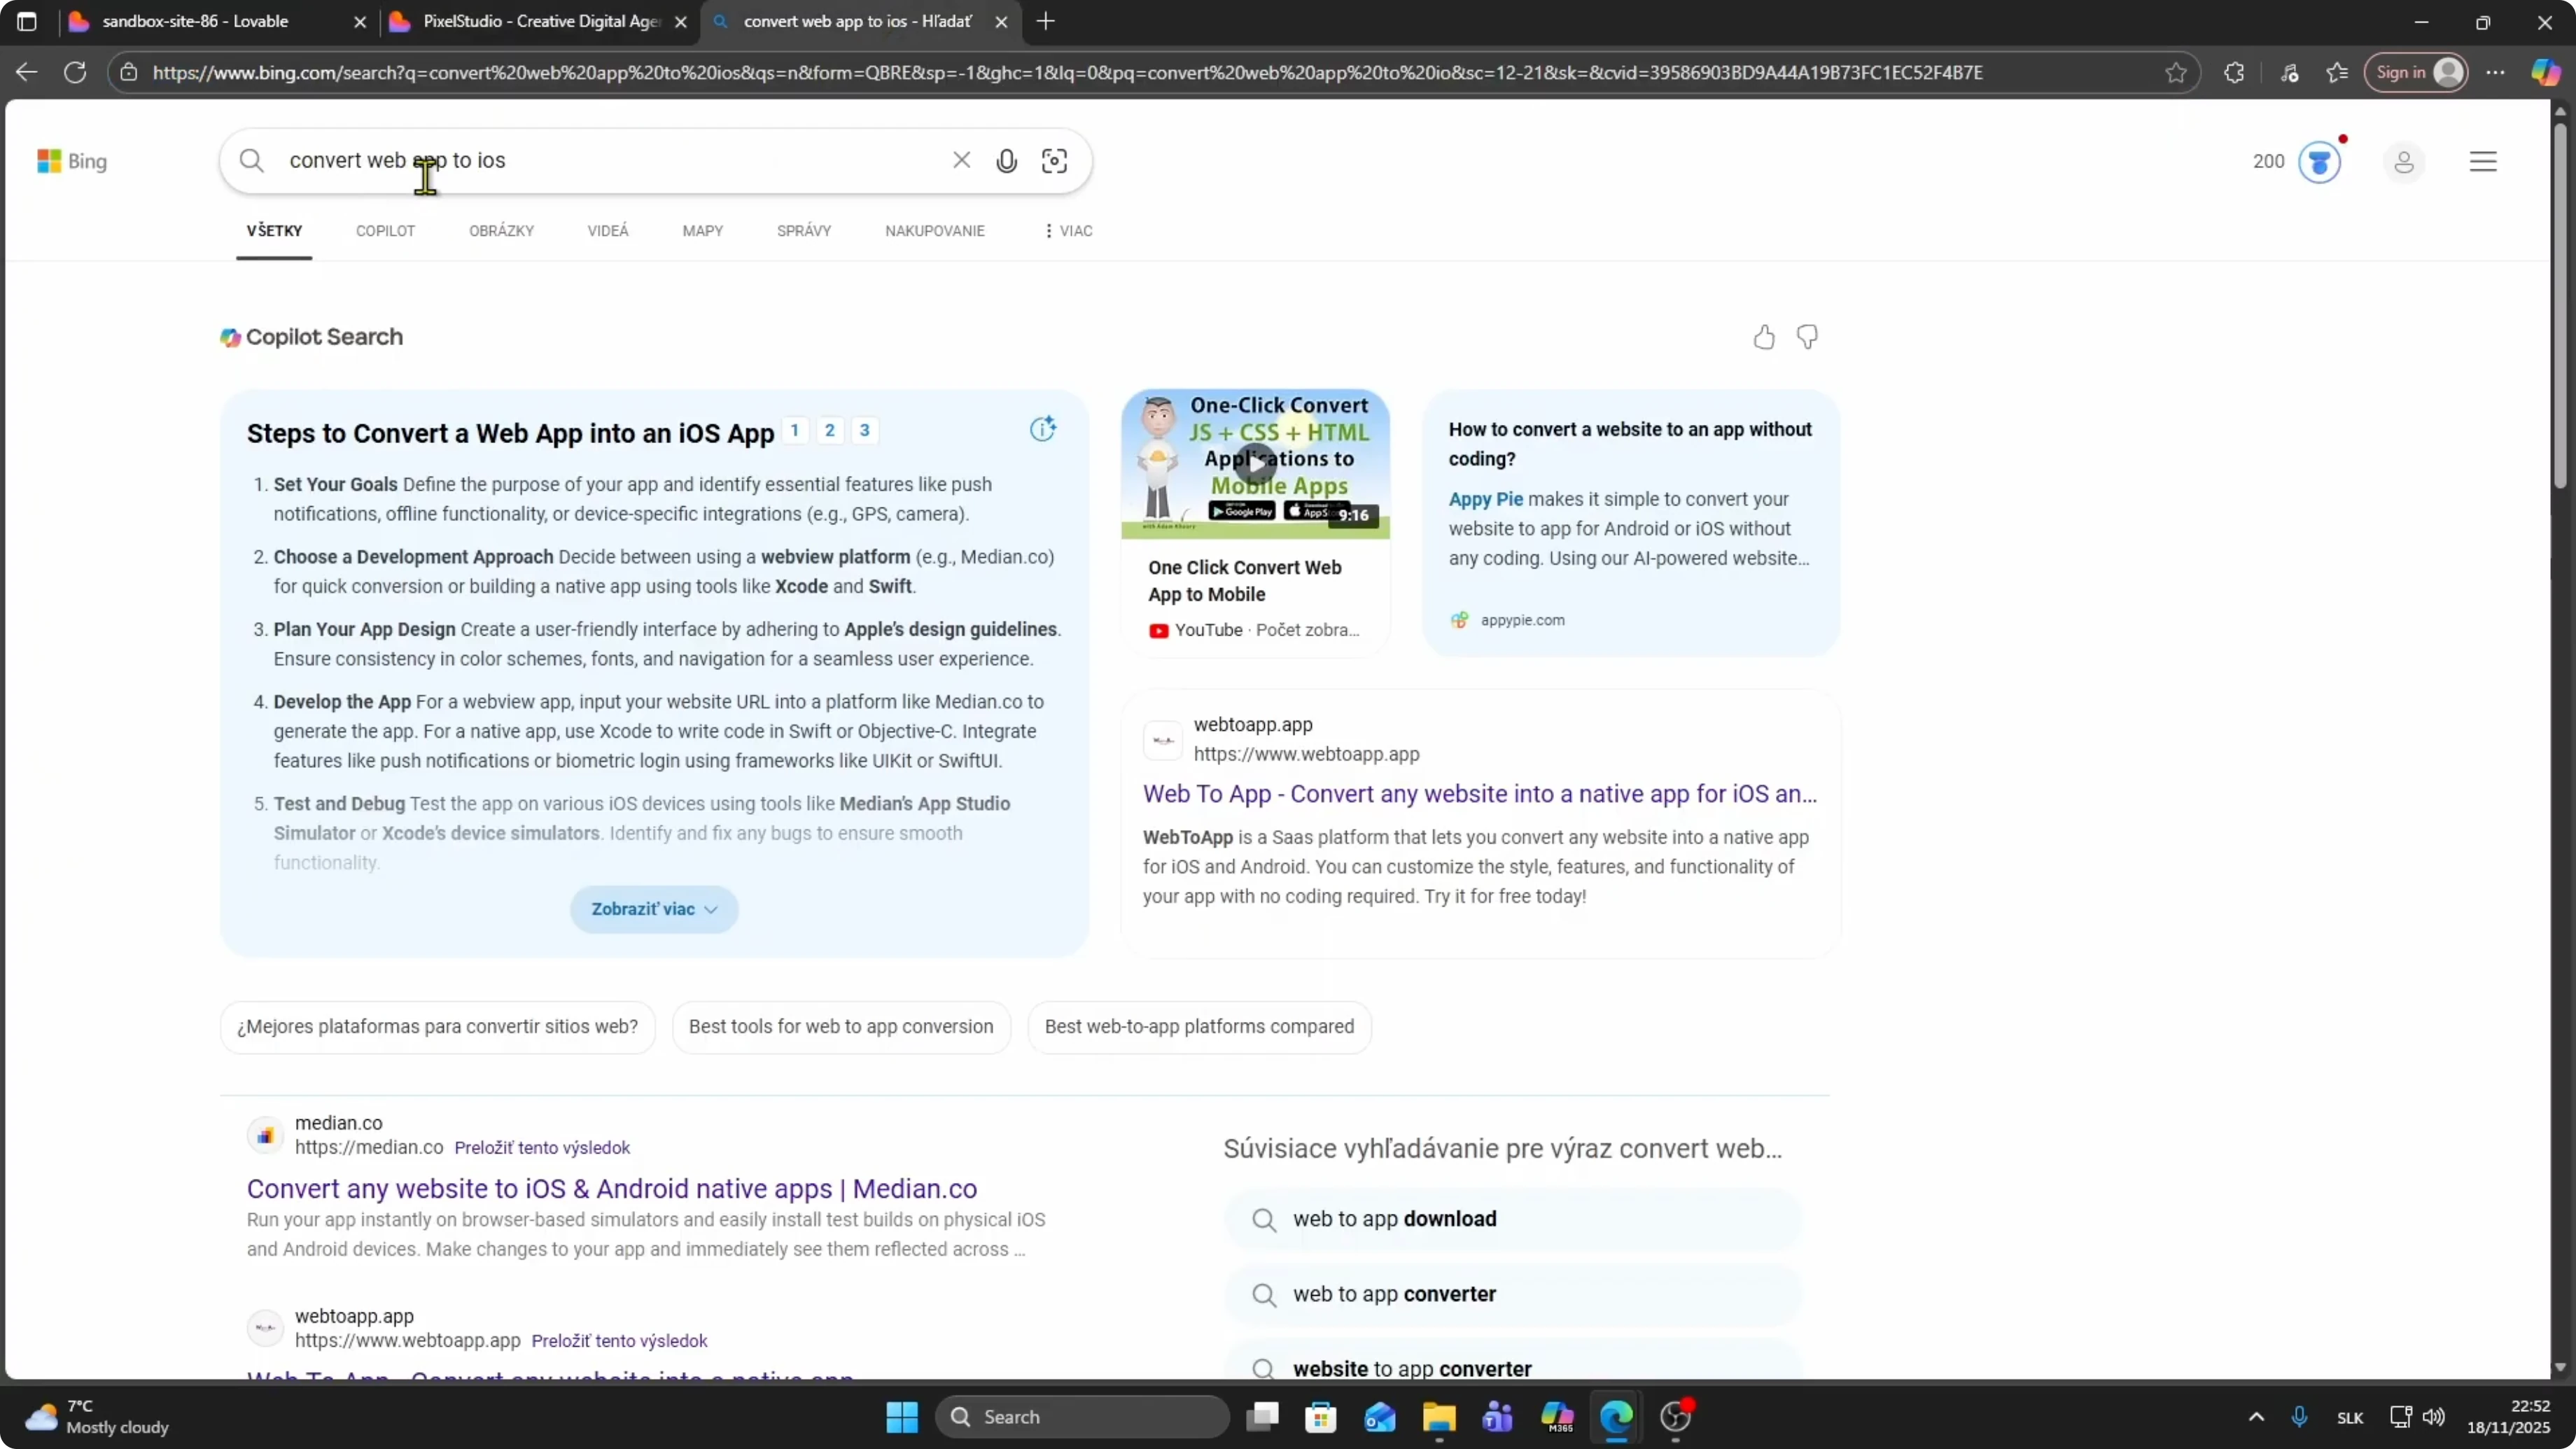Open browser Extensions puzzle icon

[x=2234, y=73]
